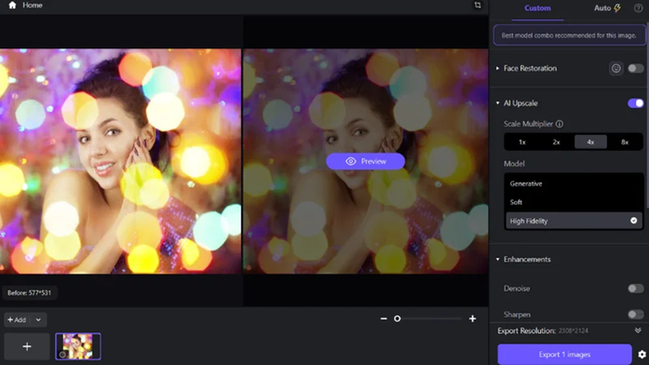
Task: Choose the Soft model
Action: (x=574, y=202)
